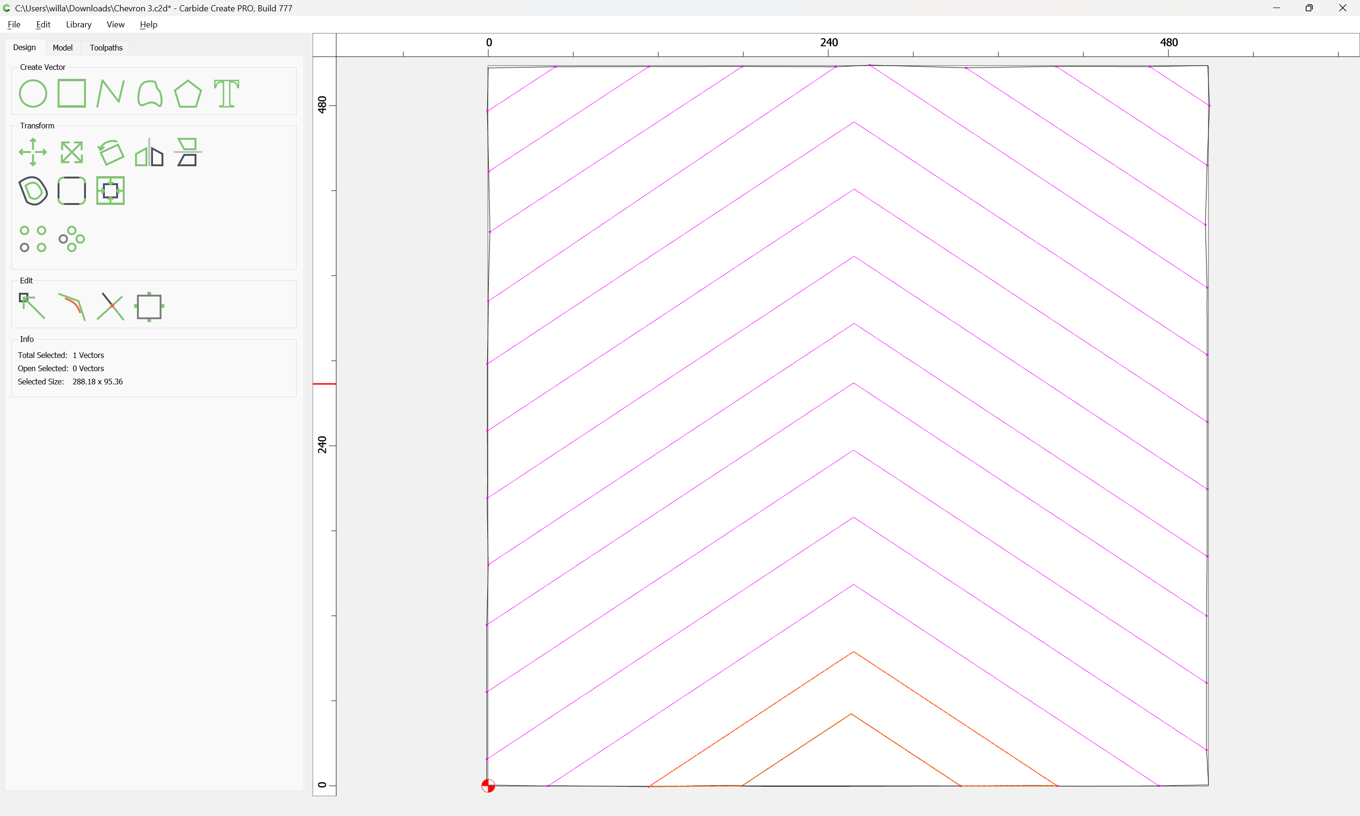Viewport: 1360px width, 816px height.
Task: Activate the square-with-handles Edit tool
Action: tap(149, 307)
